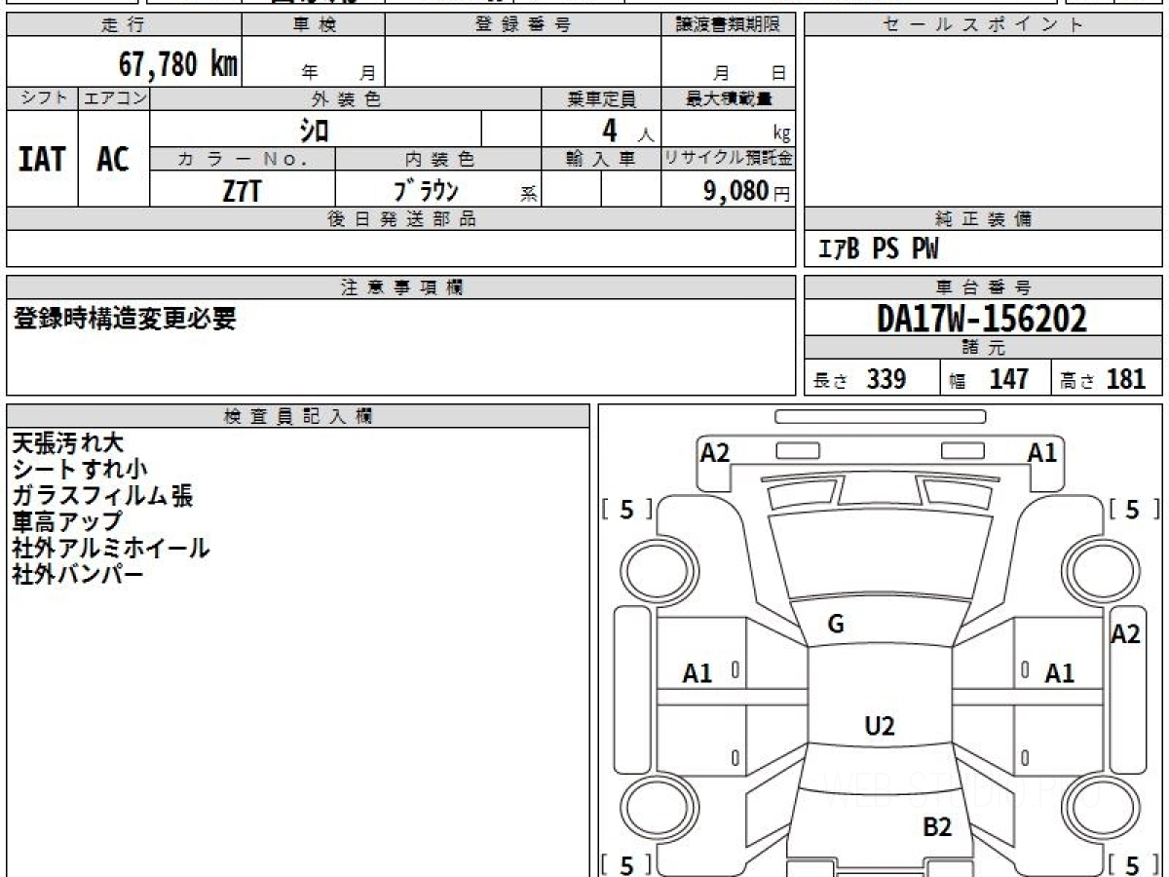
Task: Select the color number Z7T
Action: pos(242,192)
